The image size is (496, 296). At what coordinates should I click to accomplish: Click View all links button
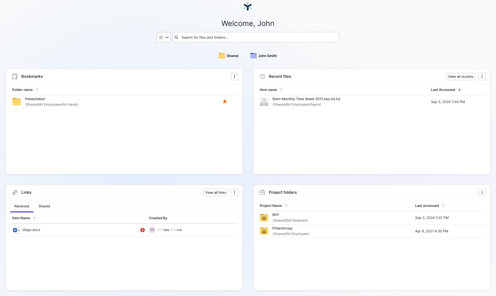tap(216, 192)
